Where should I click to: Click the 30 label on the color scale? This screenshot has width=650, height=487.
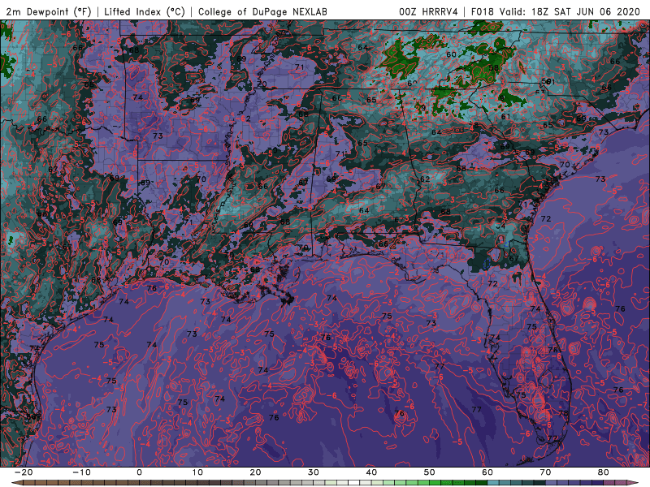pos(314,472)
